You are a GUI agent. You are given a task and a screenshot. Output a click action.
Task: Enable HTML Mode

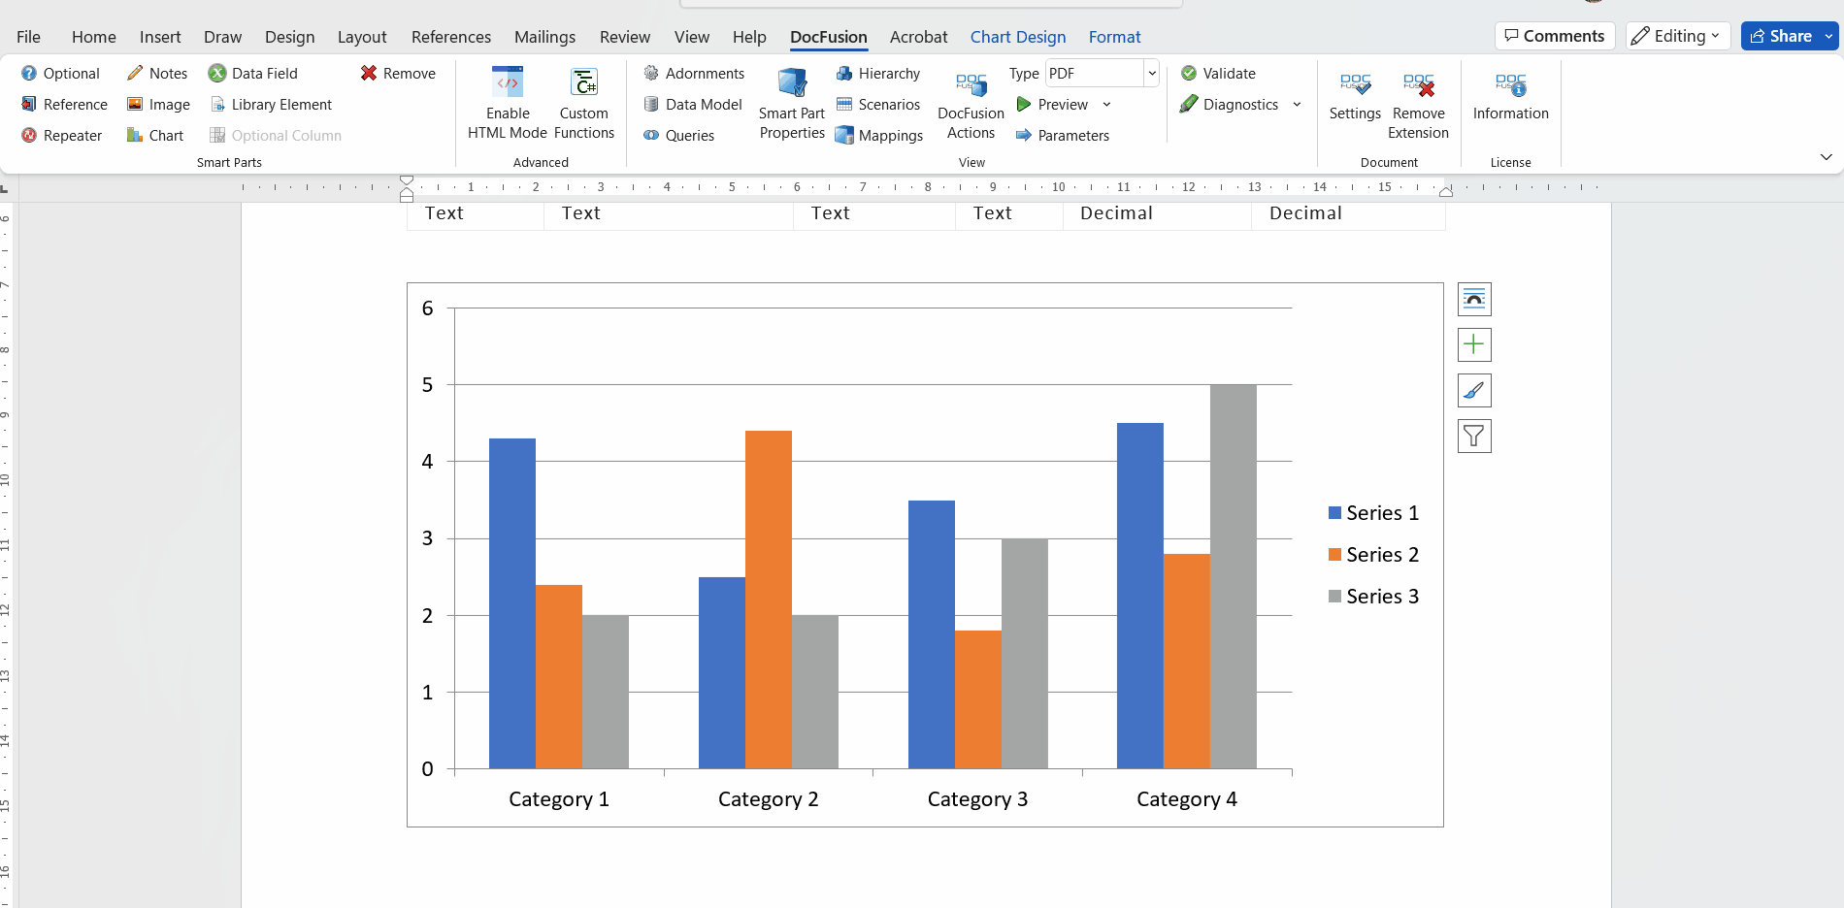(508, 103)
